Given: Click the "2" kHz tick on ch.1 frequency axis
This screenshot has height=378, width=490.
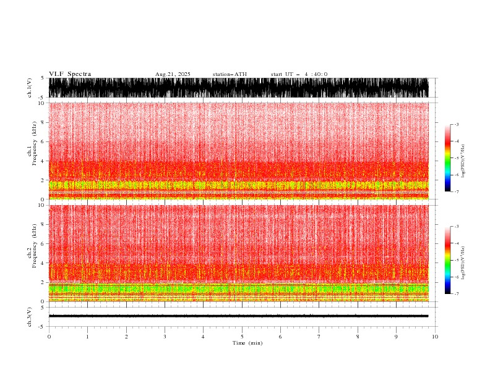Looking at the screenshot, I should (x=43, y=180).
